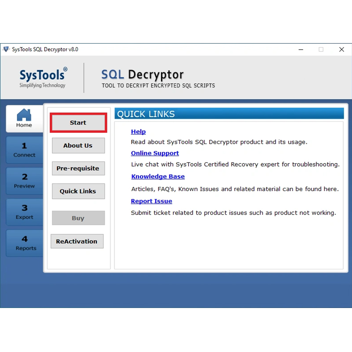Minimize the SQL Decryptor window

[x=301, y=49]
